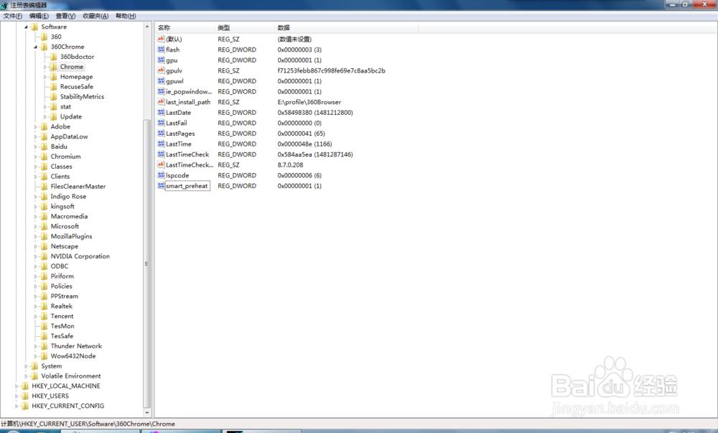Click the gpuwl DWORD value icon

161,81
